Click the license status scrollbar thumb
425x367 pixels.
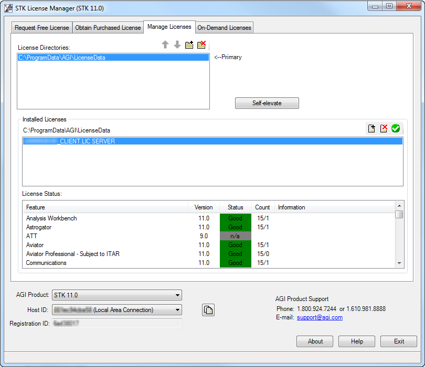399,215
